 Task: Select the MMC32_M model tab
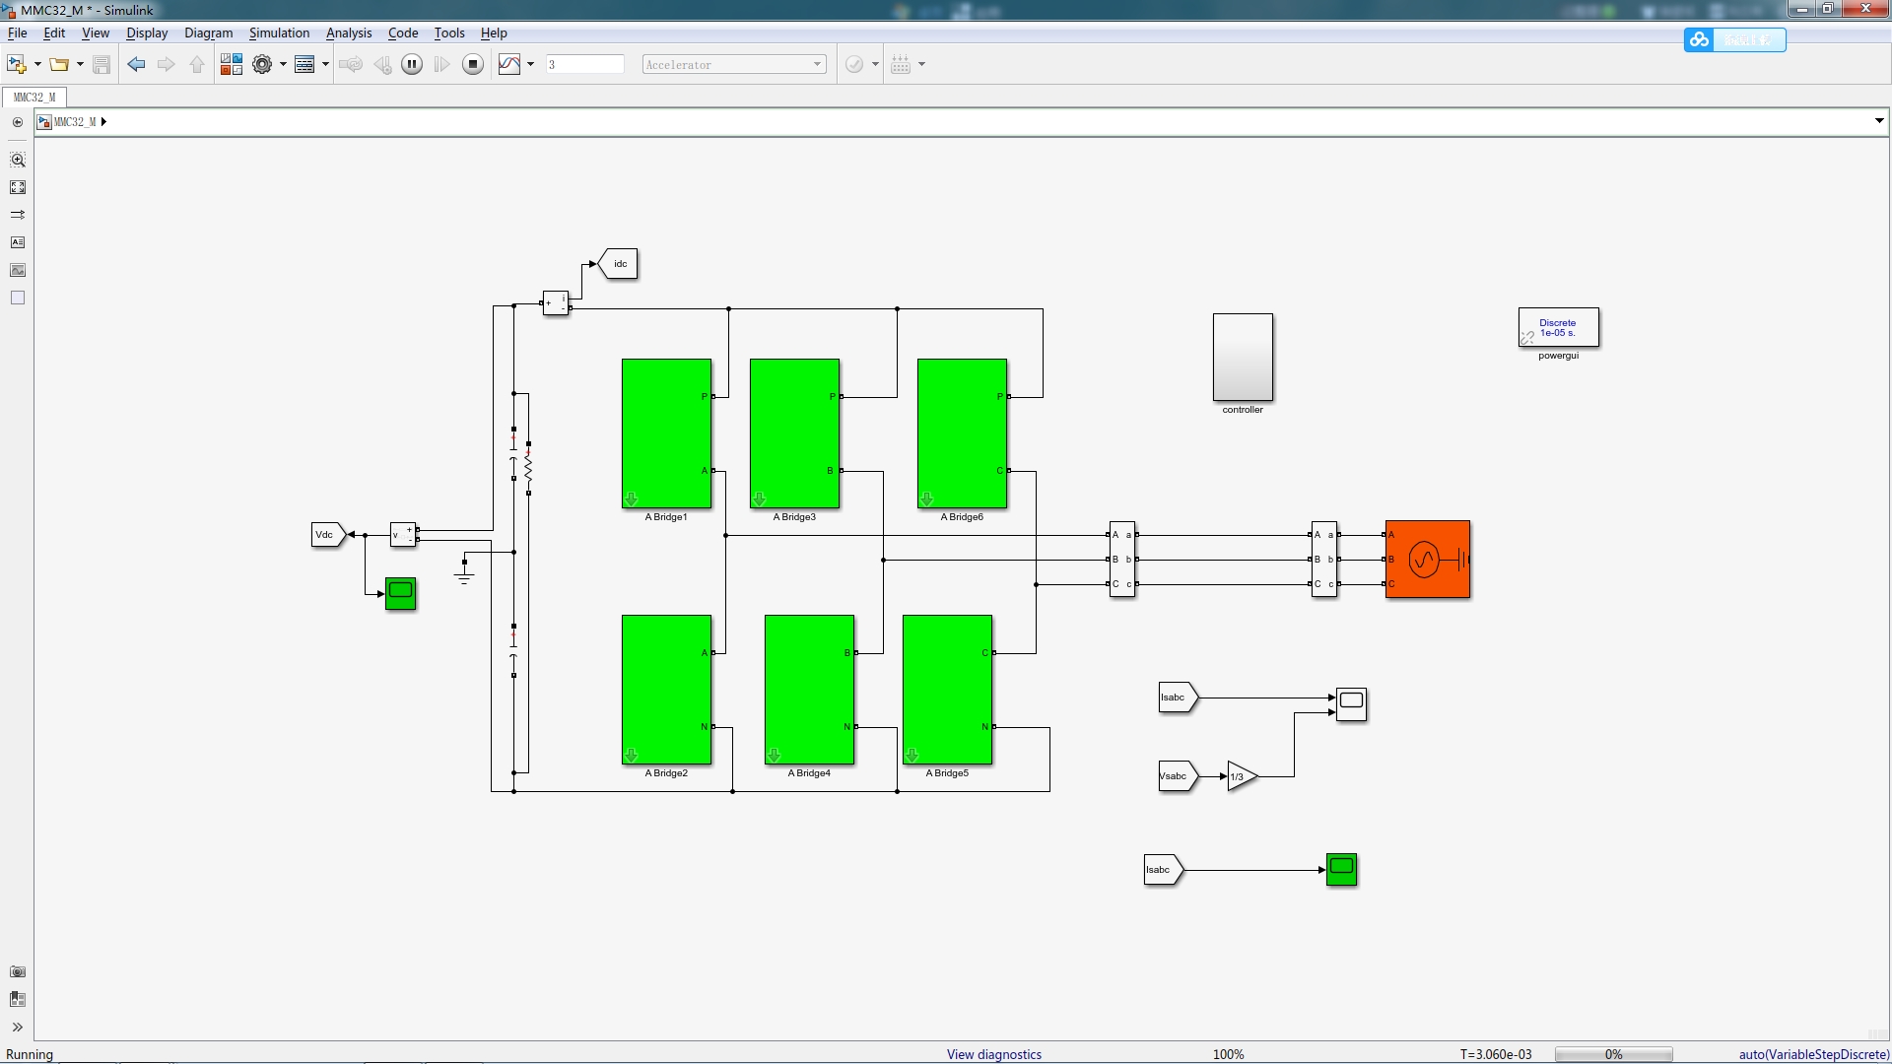[x=34, y=98]
